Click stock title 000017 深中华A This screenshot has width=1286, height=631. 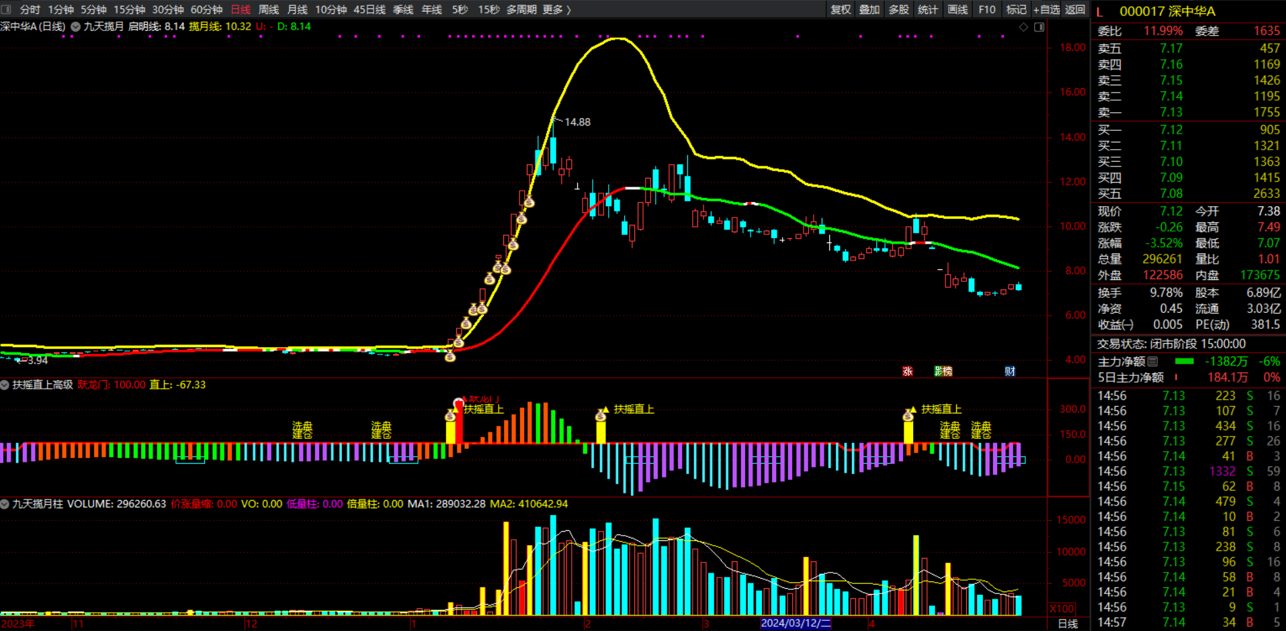click(1167, 11)
